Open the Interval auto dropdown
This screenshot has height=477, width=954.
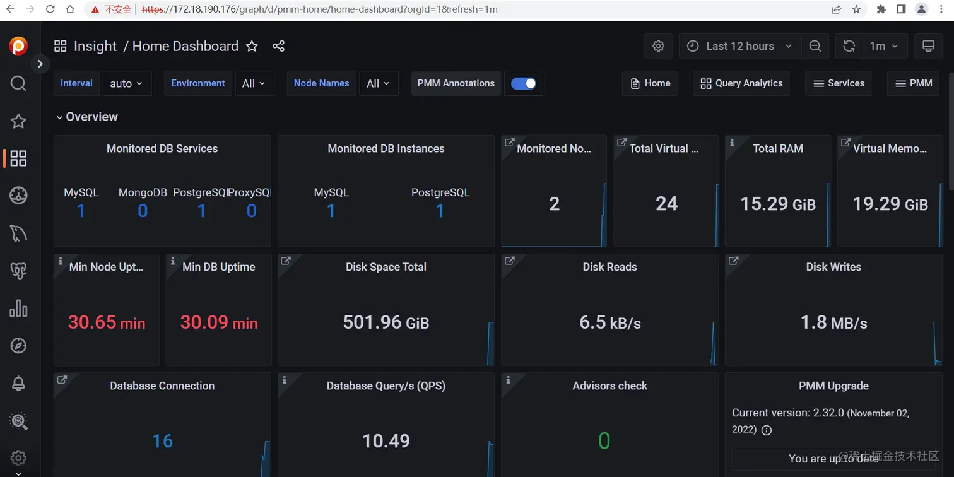(127, 83)
